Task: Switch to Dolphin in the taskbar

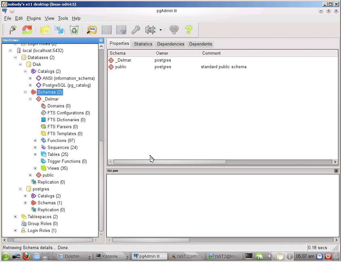Action: [x=74, y=256]
